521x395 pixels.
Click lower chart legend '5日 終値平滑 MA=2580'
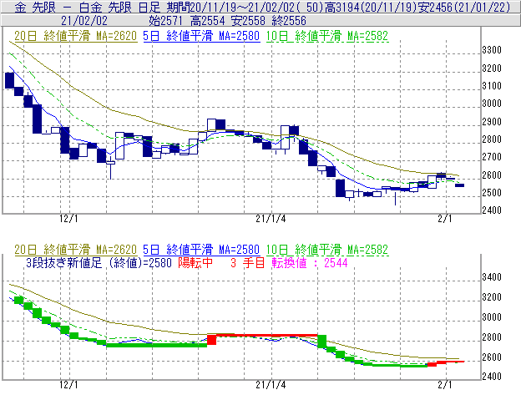coord(201,250)
